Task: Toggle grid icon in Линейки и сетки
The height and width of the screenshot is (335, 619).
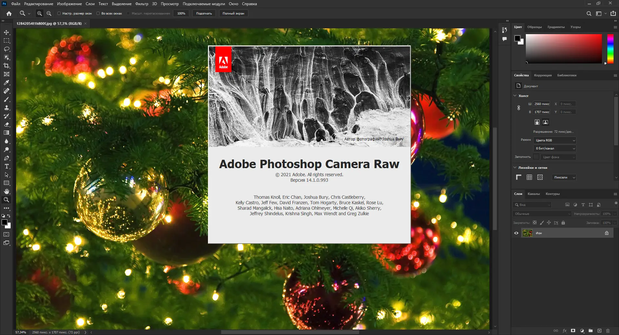Action: click(529, 177)
